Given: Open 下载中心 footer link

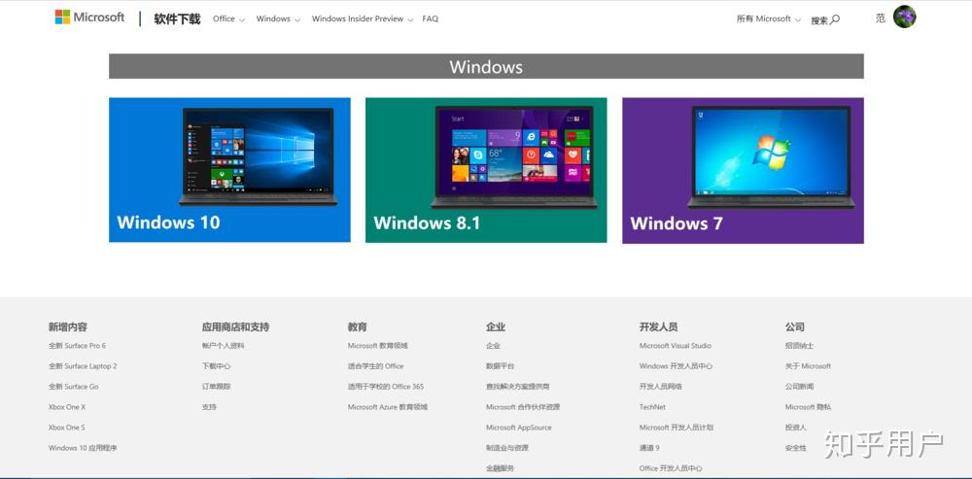Looking at the screenshot, I should point(216,366).
